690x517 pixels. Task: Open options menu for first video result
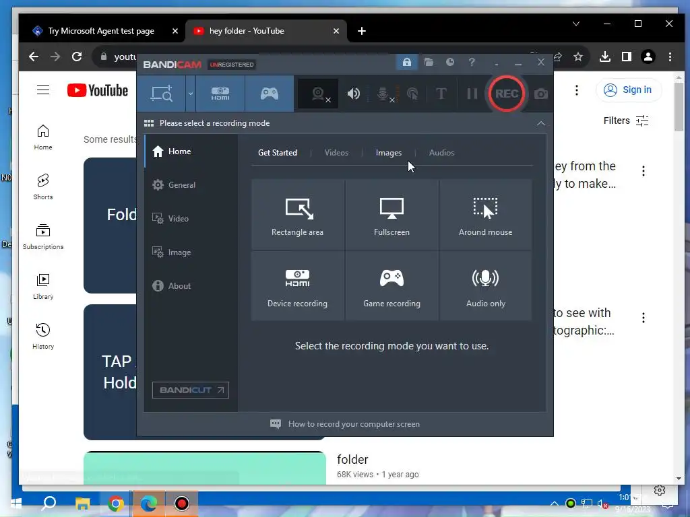[x=644, y=171]
